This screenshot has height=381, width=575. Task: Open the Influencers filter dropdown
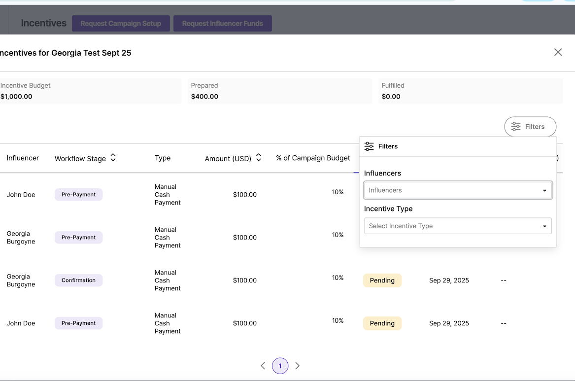(453, 190)
